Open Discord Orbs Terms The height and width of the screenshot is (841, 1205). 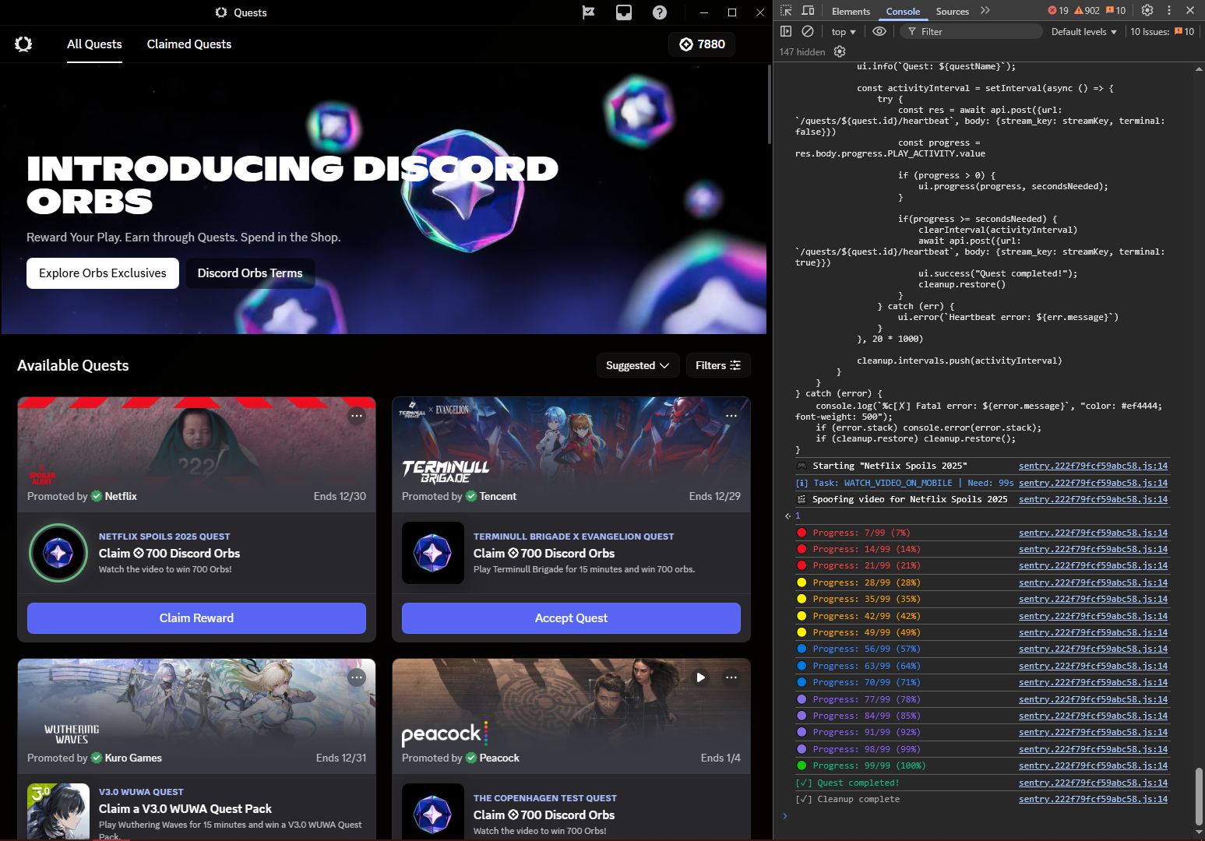tap(250, 273)
